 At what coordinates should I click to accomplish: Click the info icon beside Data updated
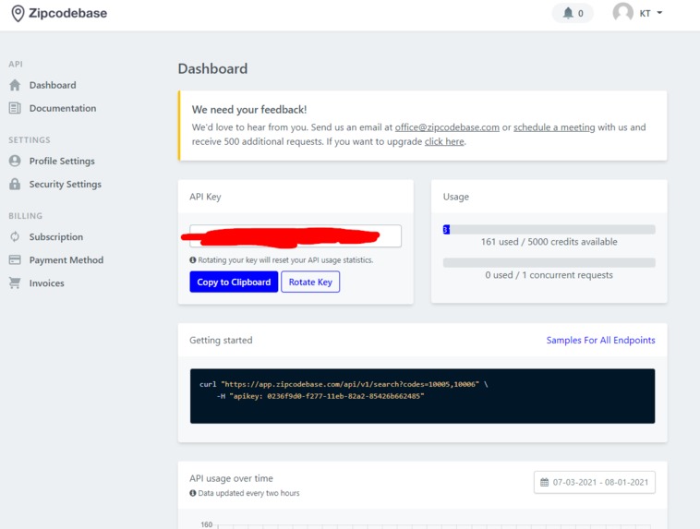pos(193,493)
